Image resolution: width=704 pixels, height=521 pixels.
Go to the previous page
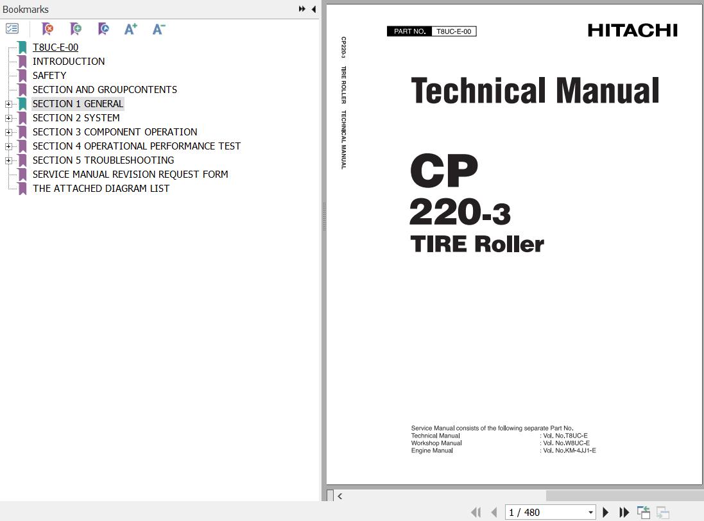pyautogui.click(x=494, y=512)
